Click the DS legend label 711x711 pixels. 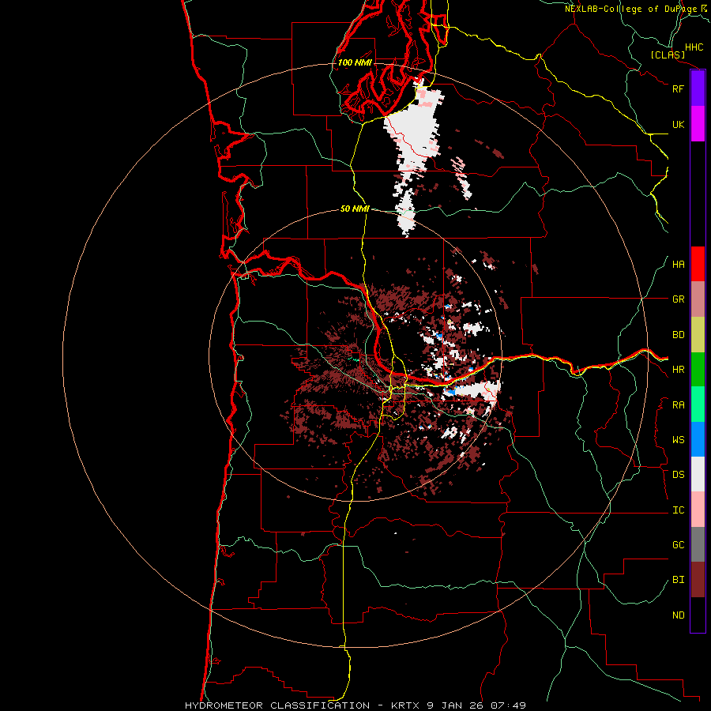tap(678, 474)
